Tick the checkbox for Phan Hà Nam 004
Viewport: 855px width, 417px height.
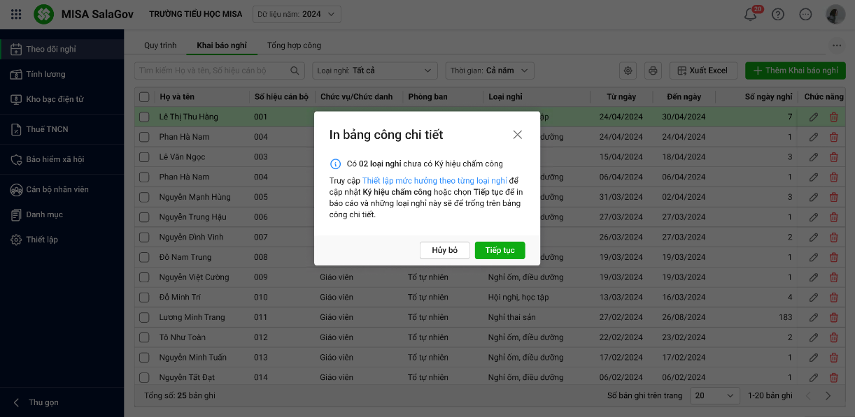click(x=144, y=137)
